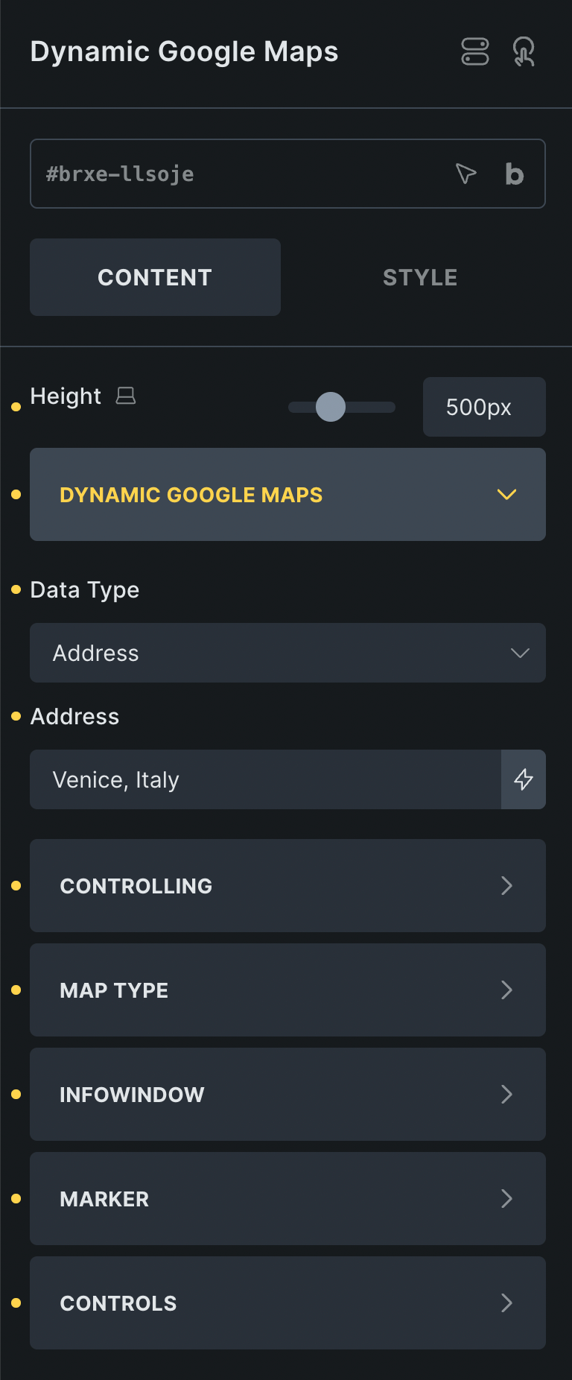Screen dimensions: 572x1380
Task: Click the Height slider handle
Action: tap(331, 407)
